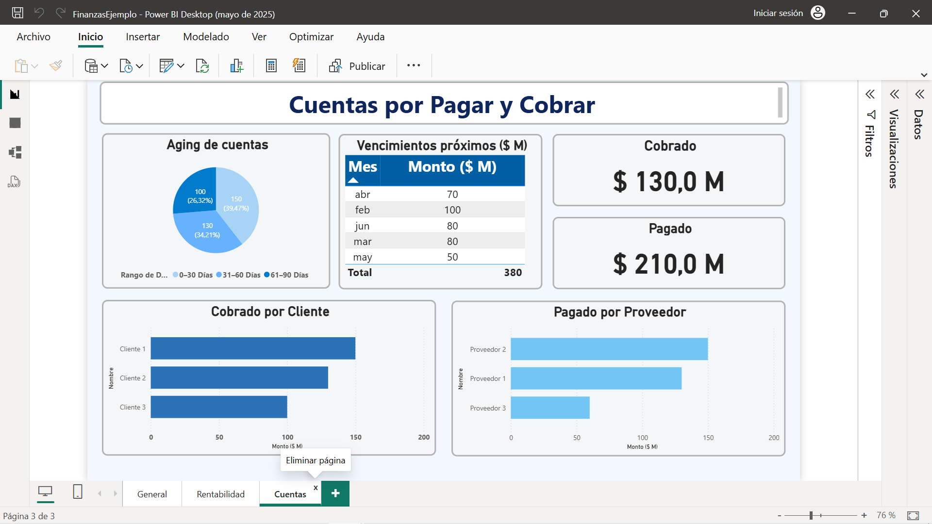Click the Filtros funnel icon

pyautogui.click(x=871, y=115)
